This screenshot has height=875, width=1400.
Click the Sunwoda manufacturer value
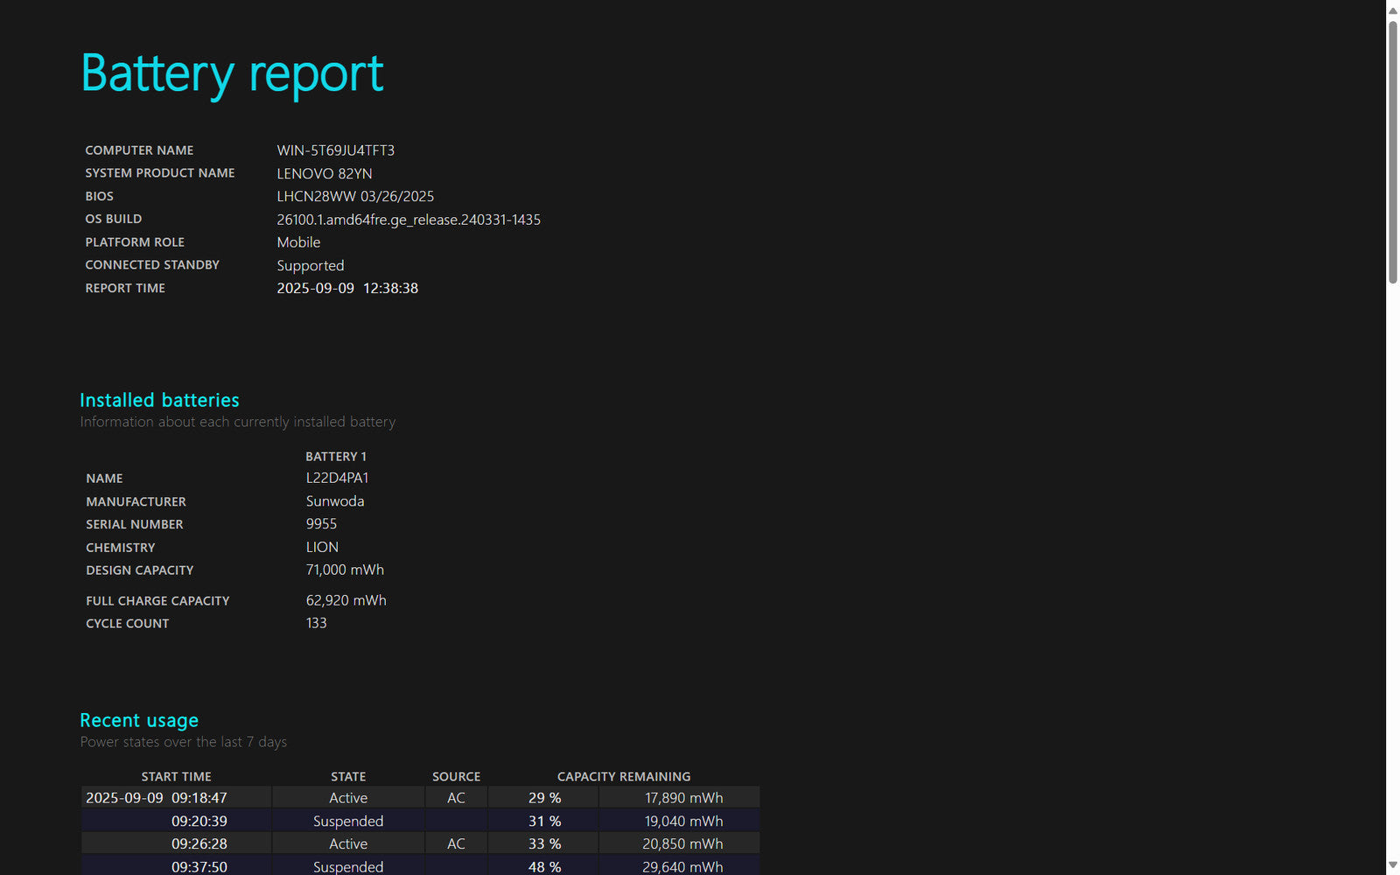pos(334,501)
